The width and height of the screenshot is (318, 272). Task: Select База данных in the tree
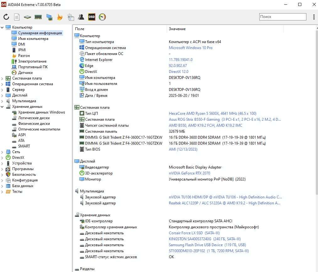coord(23,186)
